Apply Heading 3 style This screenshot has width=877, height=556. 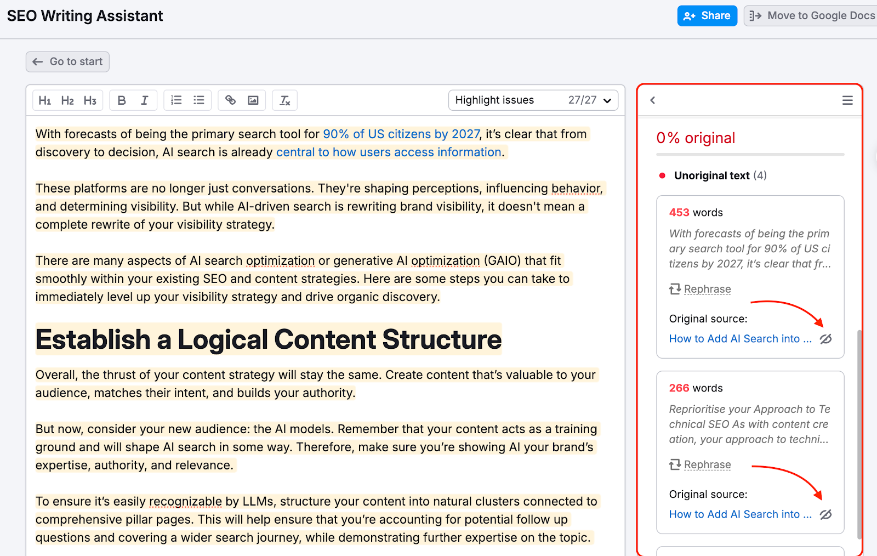[x=90, y=100]
